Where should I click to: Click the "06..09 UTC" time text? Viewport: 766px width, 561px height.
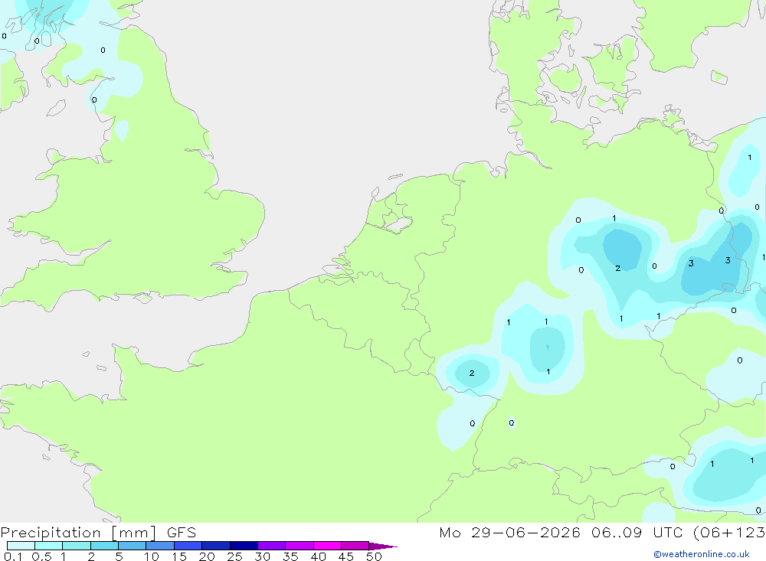click(637, 533)
